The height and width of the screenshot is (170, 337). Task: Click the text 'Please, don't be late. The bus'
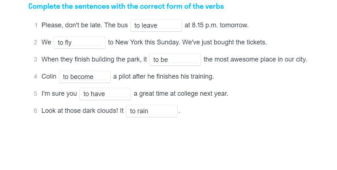(x=84, y=25)
